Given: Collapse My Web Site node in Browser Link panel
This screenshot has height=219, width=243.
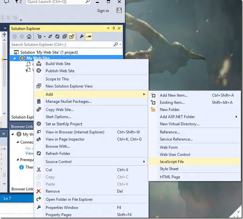Looking at the screenshot, I should tap(12, 134).
